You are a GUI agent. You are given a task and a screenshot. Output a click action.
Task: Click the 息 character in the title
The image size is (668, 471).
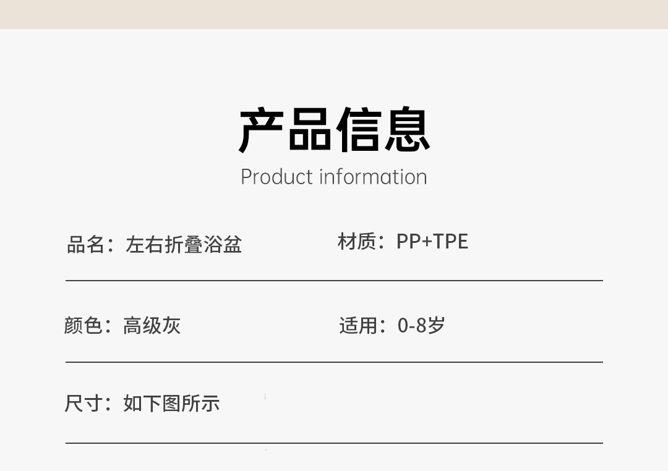407,130
